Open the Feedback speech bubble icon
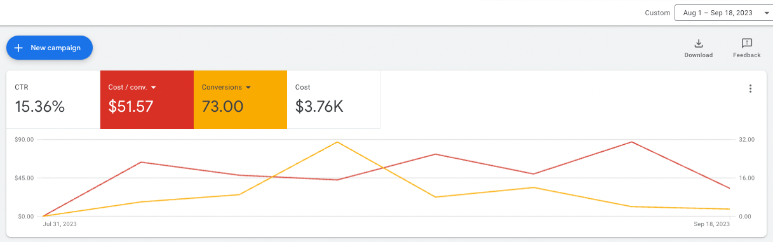This screenshot has width=773, height=242. click(x=747, y=43)
